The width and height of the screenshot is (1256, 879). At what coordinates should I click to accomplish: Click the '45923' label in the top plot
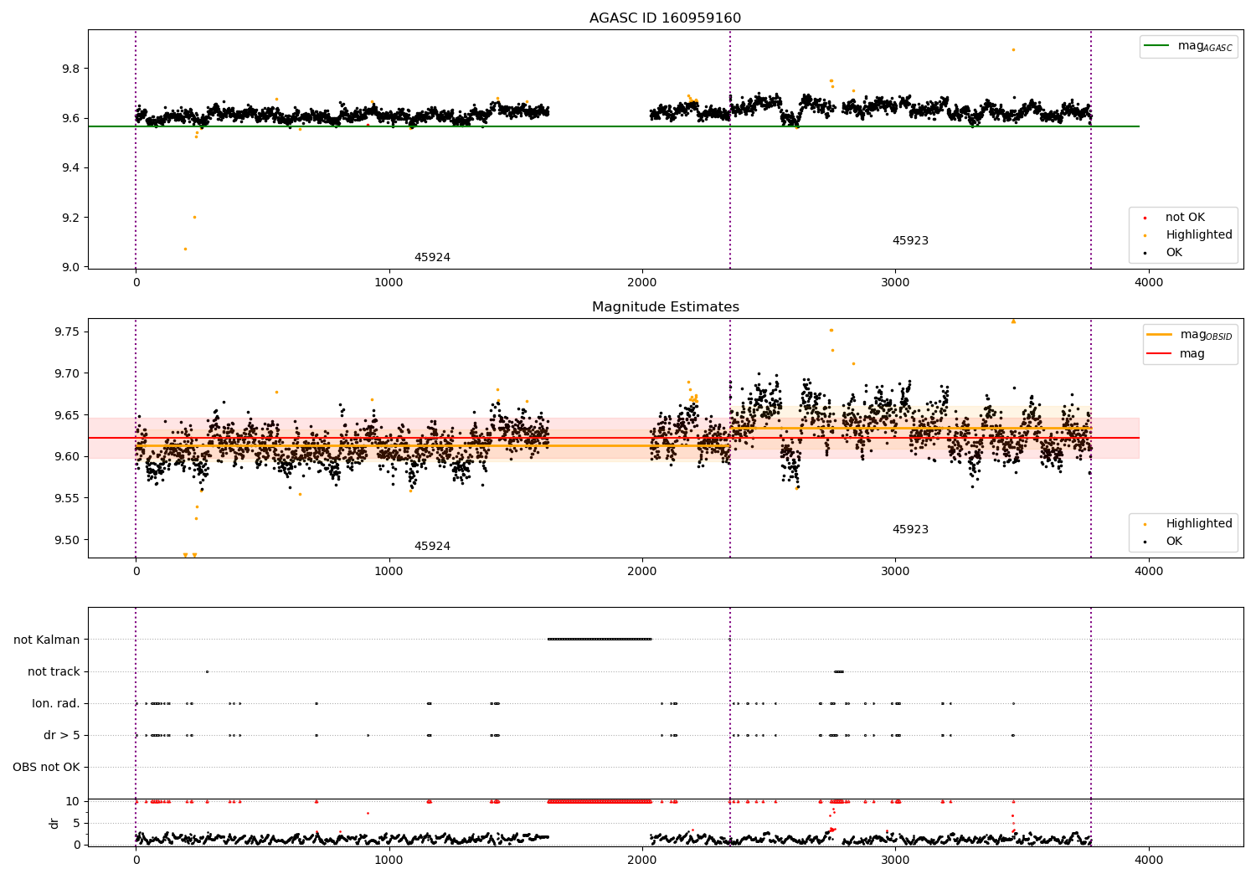(x=910, y=241)
